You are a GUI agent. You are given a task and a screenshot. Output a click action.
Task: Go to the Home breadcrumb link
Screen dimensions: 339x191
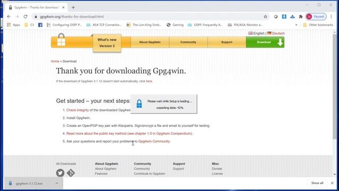click(x=55, y=62)
